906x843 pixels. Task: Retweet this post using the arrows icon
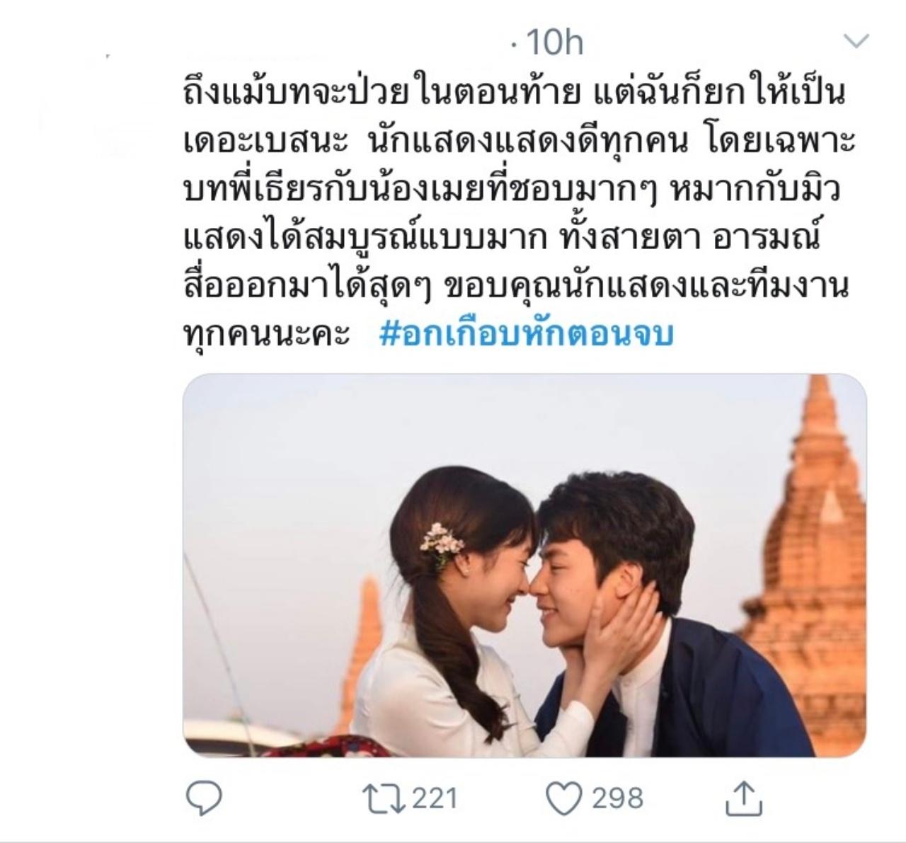(x=383, y=798)
